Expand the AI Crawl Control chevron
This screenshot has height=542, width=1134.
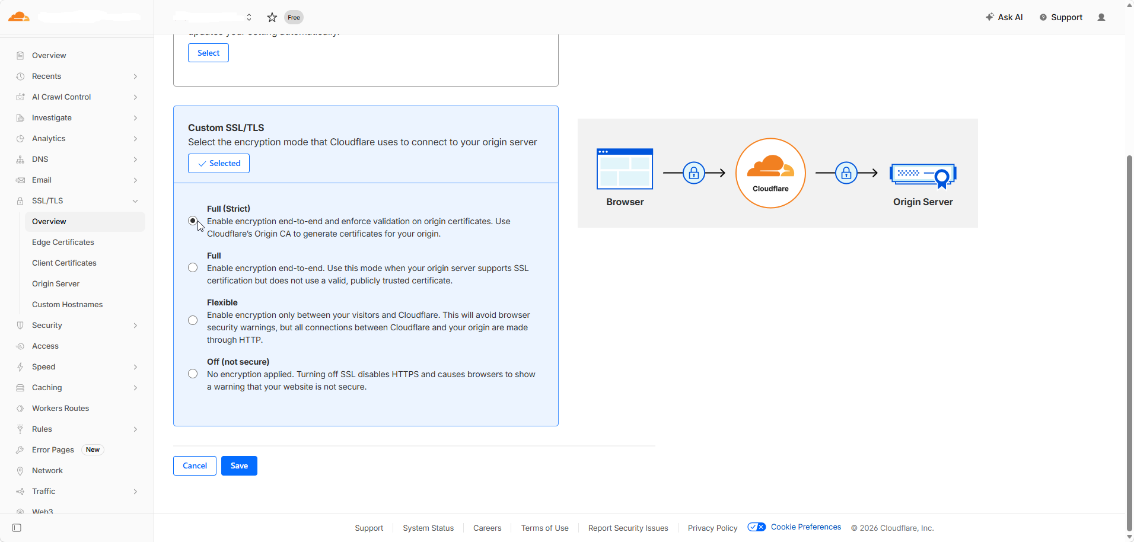135,97
